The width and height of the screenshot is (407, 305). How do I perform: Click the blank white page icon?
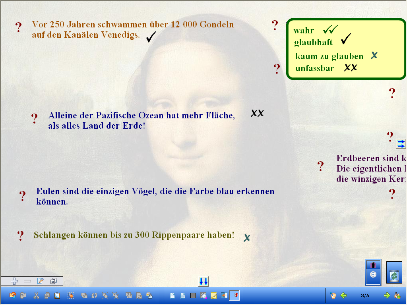point(172,295)
